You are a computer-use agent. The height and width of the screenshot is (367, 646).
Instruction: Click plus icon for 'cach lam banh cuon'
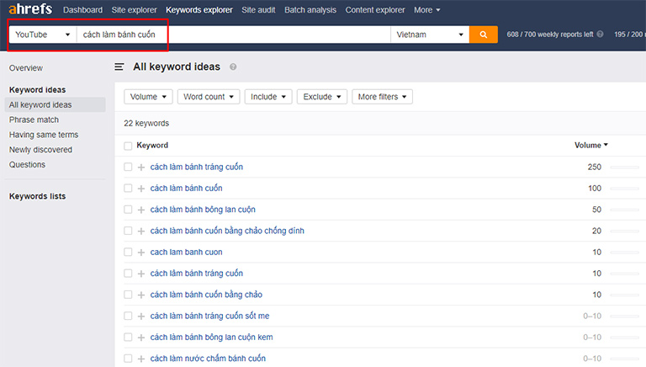[x=141, y=253]
